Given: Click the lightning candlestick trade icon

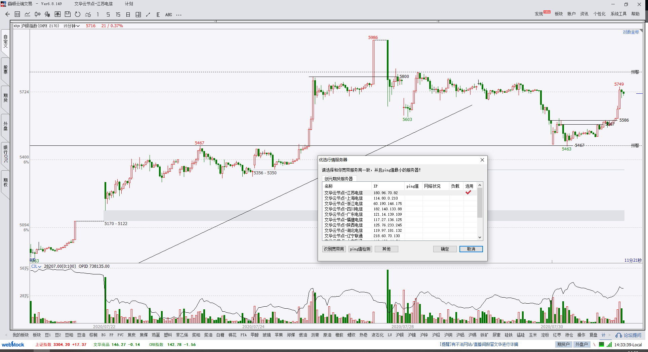Looking at the screenshot, I should pyautogui.click(x=47, y=14).
